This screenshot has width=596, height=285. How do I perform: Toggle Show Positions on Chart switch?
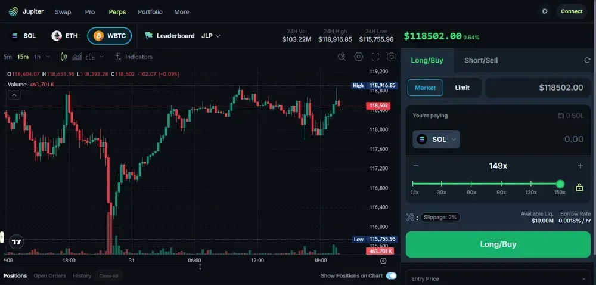(x=391, y=276)
